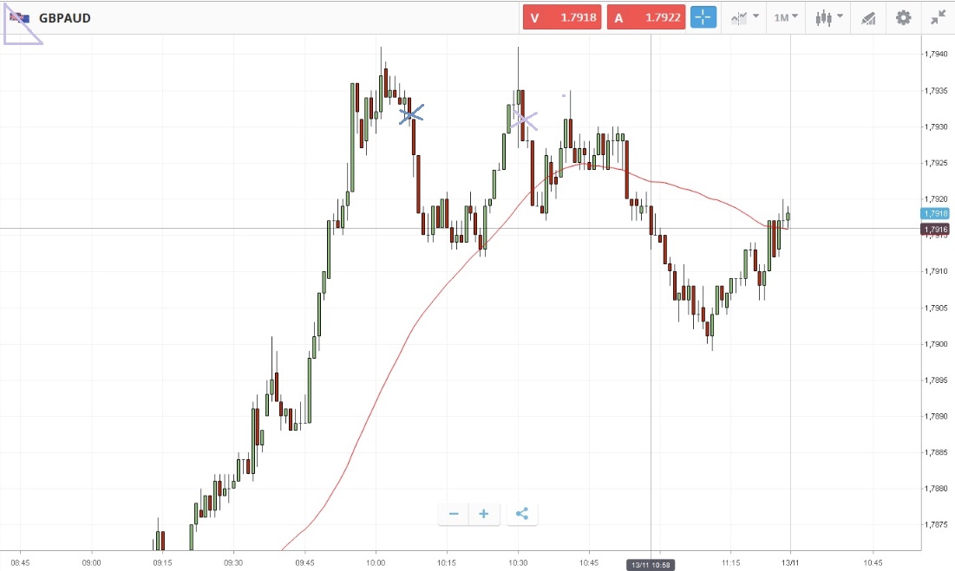Zoom in with the plus button
Image resolution: width=955 pixels, height=571 pixels.
tap(483, 514)
